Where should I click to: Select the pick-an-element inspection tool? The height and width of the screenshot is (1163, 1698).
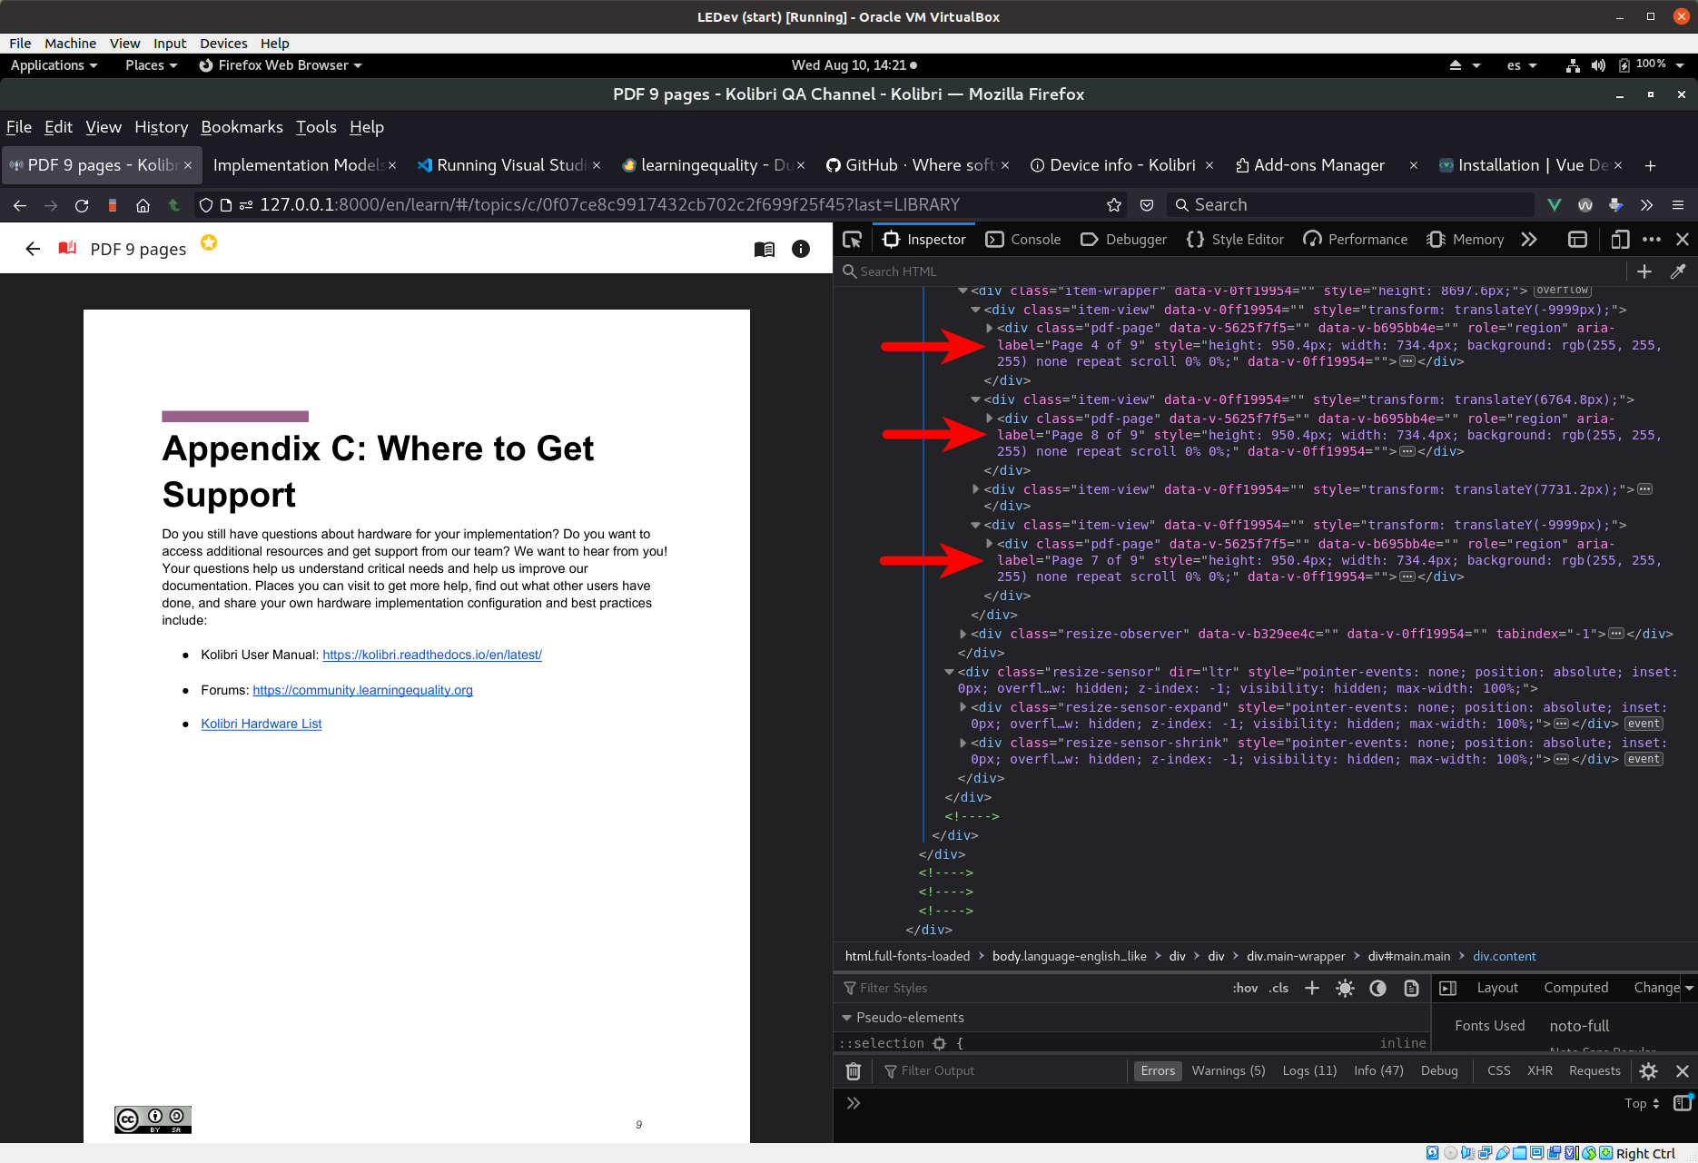(852, 239)
